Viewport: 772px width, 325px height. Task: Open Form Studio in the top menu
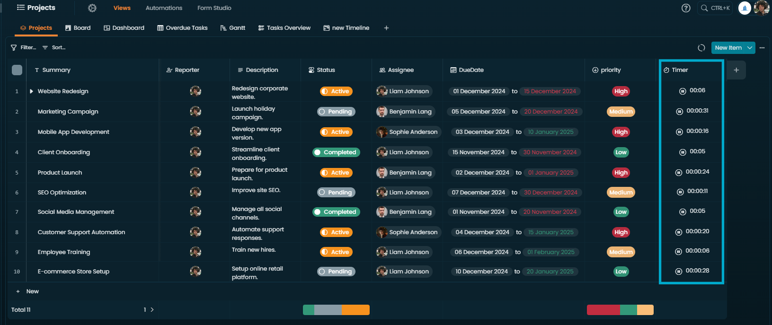214,8
